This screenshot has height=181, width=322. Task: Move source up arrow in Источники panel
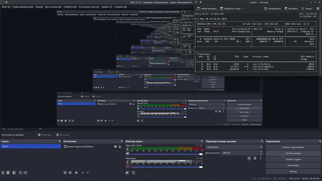click(x=82, y=172)
